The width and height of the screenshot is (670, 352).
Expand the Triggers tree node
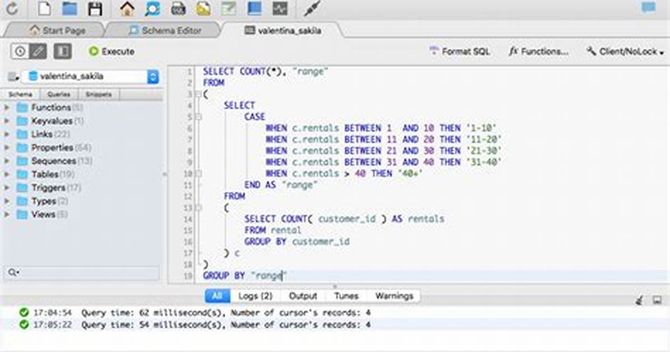pos(7,187)
